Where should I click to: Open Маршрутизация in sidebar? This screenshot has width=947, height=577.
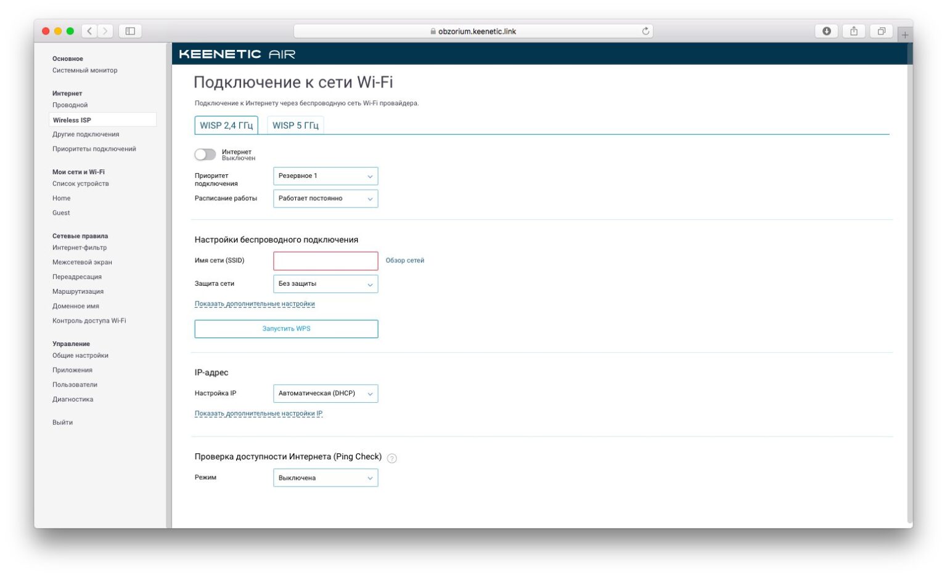coord(78,292)
